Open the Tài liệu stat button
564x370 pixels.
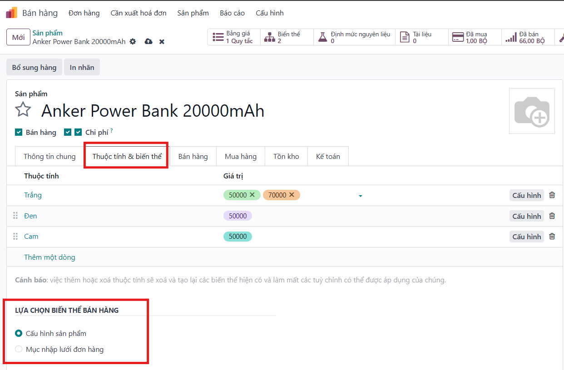(x=422, y=37)
